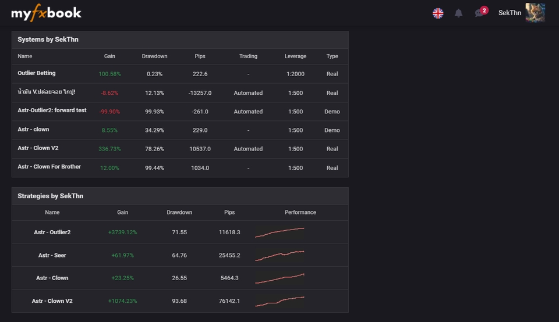The width and height of the screenshot is (559, 322).
Task: Click the +1074.23% strategy gain
Action: (x=123, y=301)
